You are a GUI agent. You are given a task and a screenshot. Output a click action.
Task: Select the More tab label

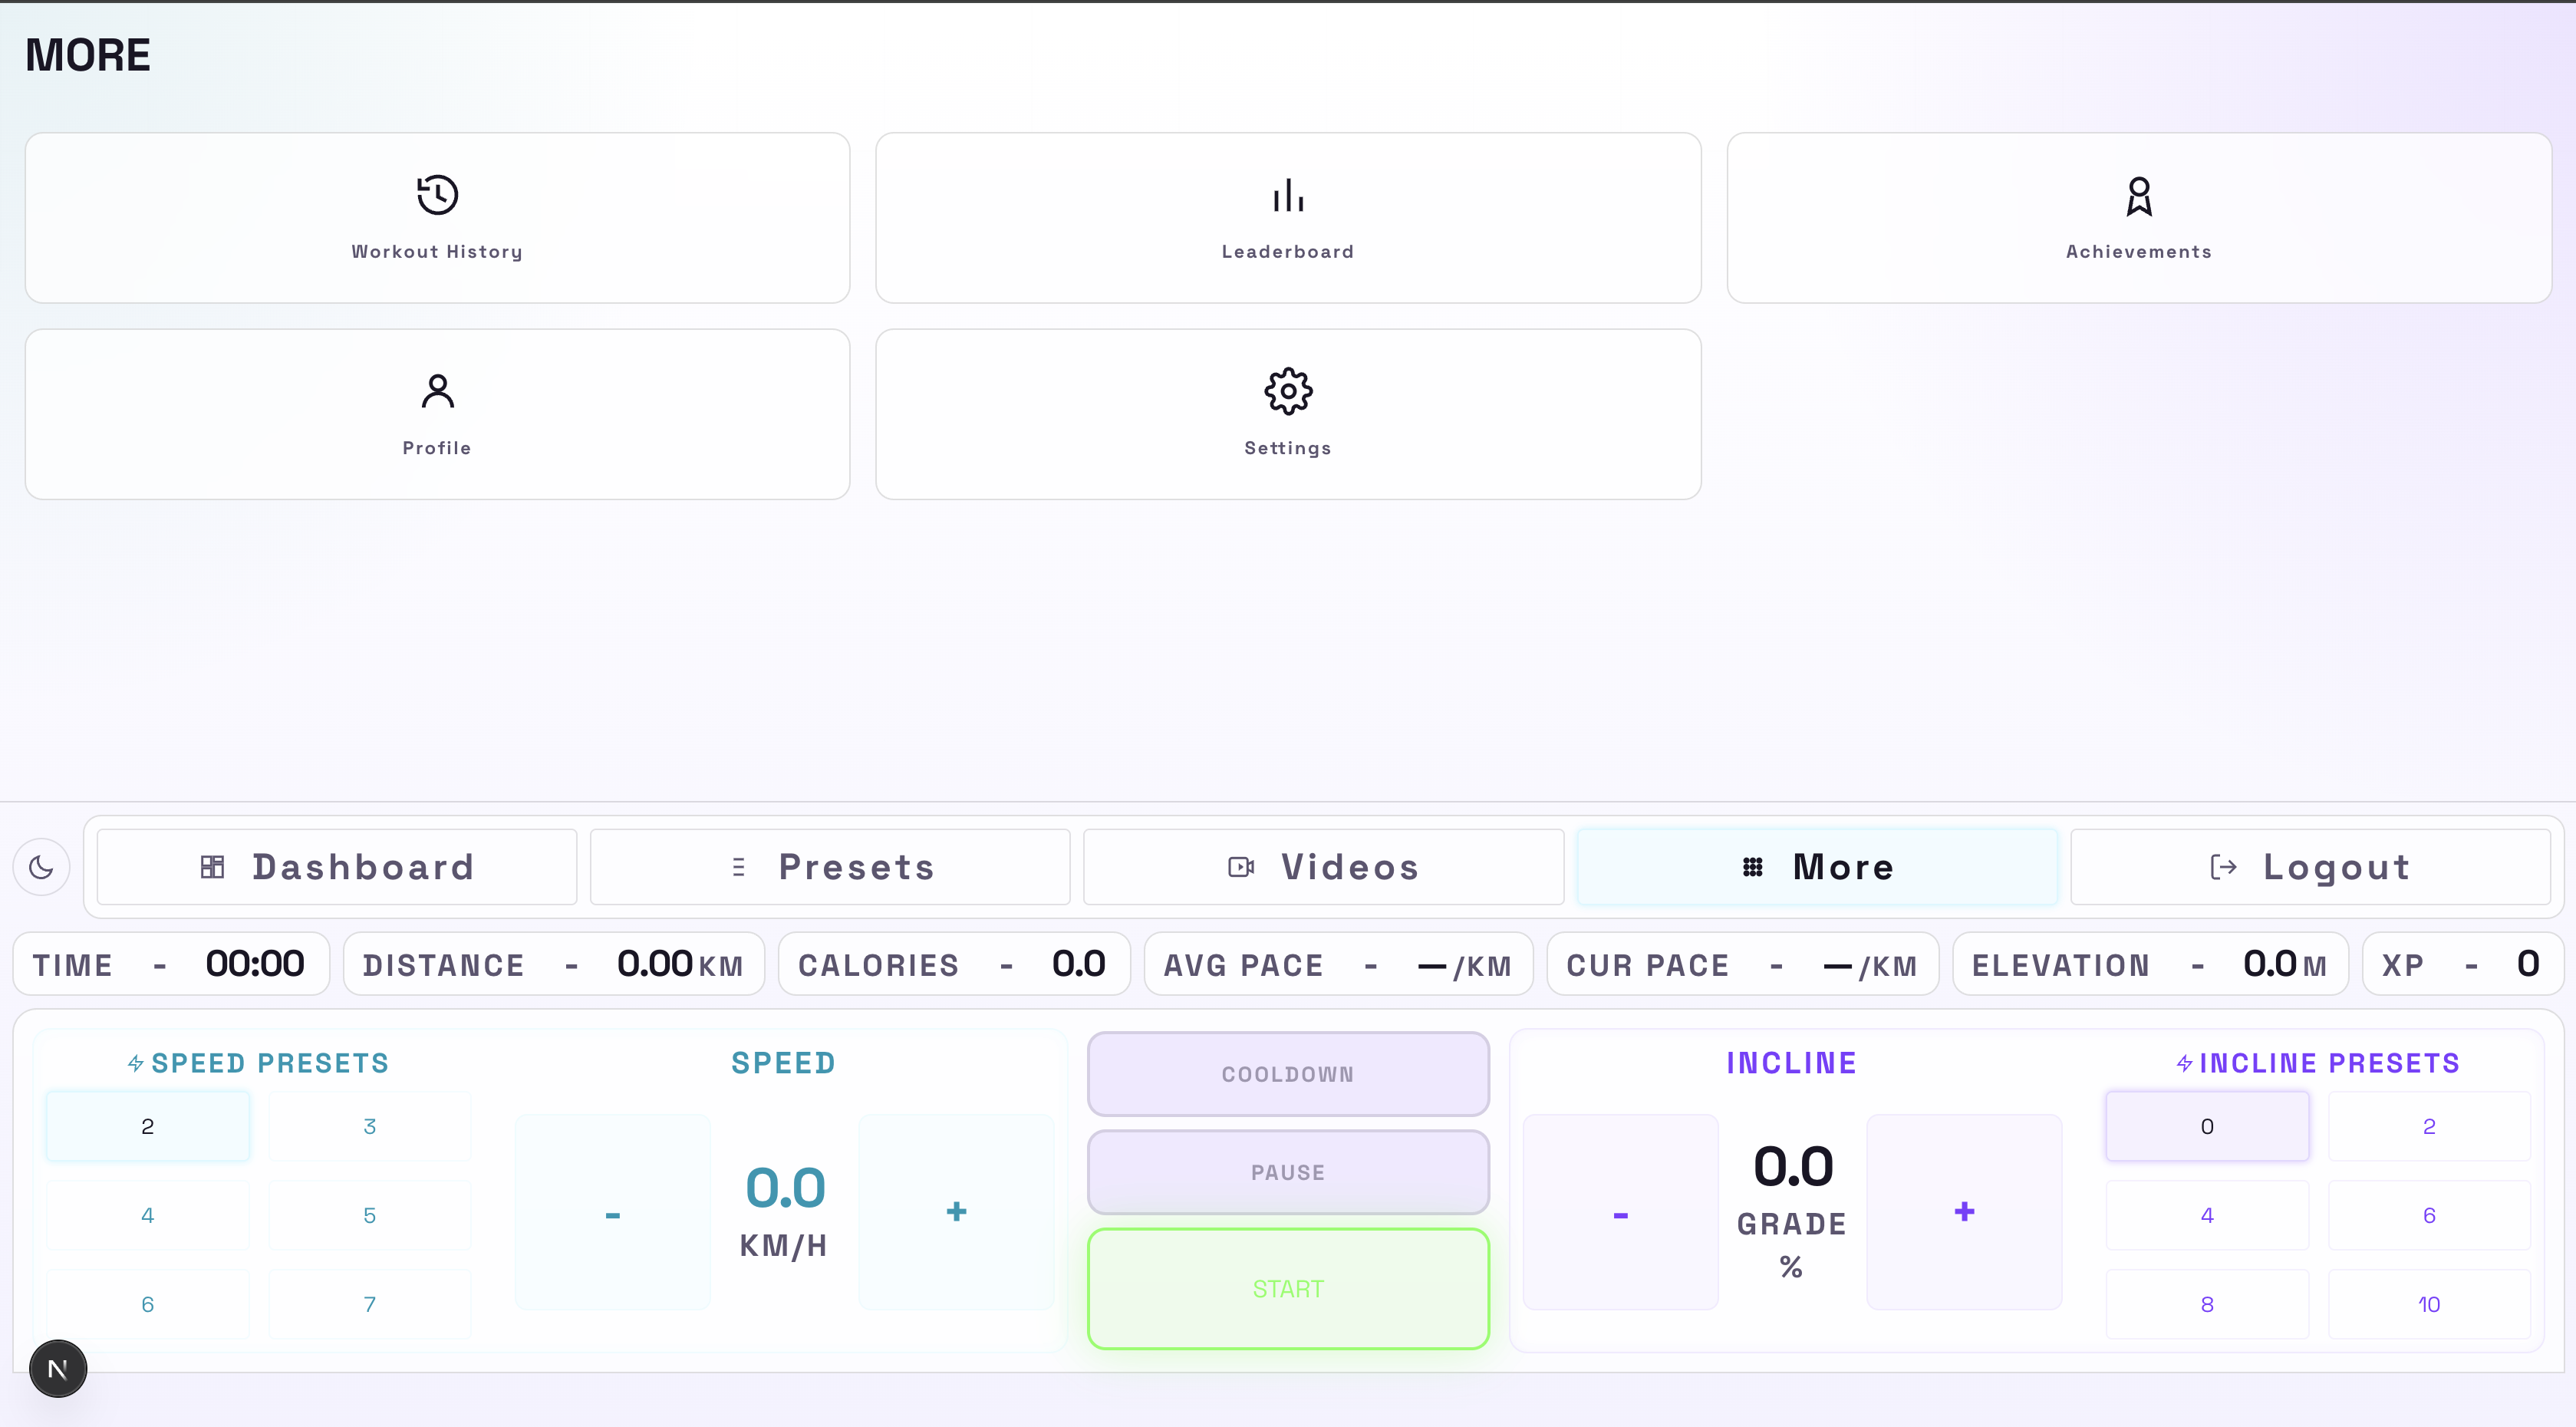click(x=1843, y=866)
